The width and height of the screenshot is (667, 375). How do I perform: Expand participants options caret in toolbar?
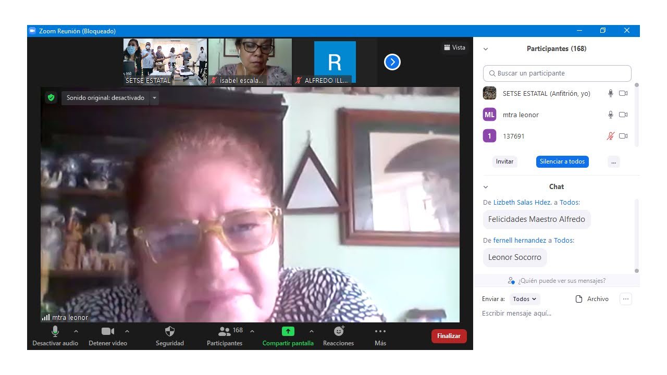tap(252, 331)
